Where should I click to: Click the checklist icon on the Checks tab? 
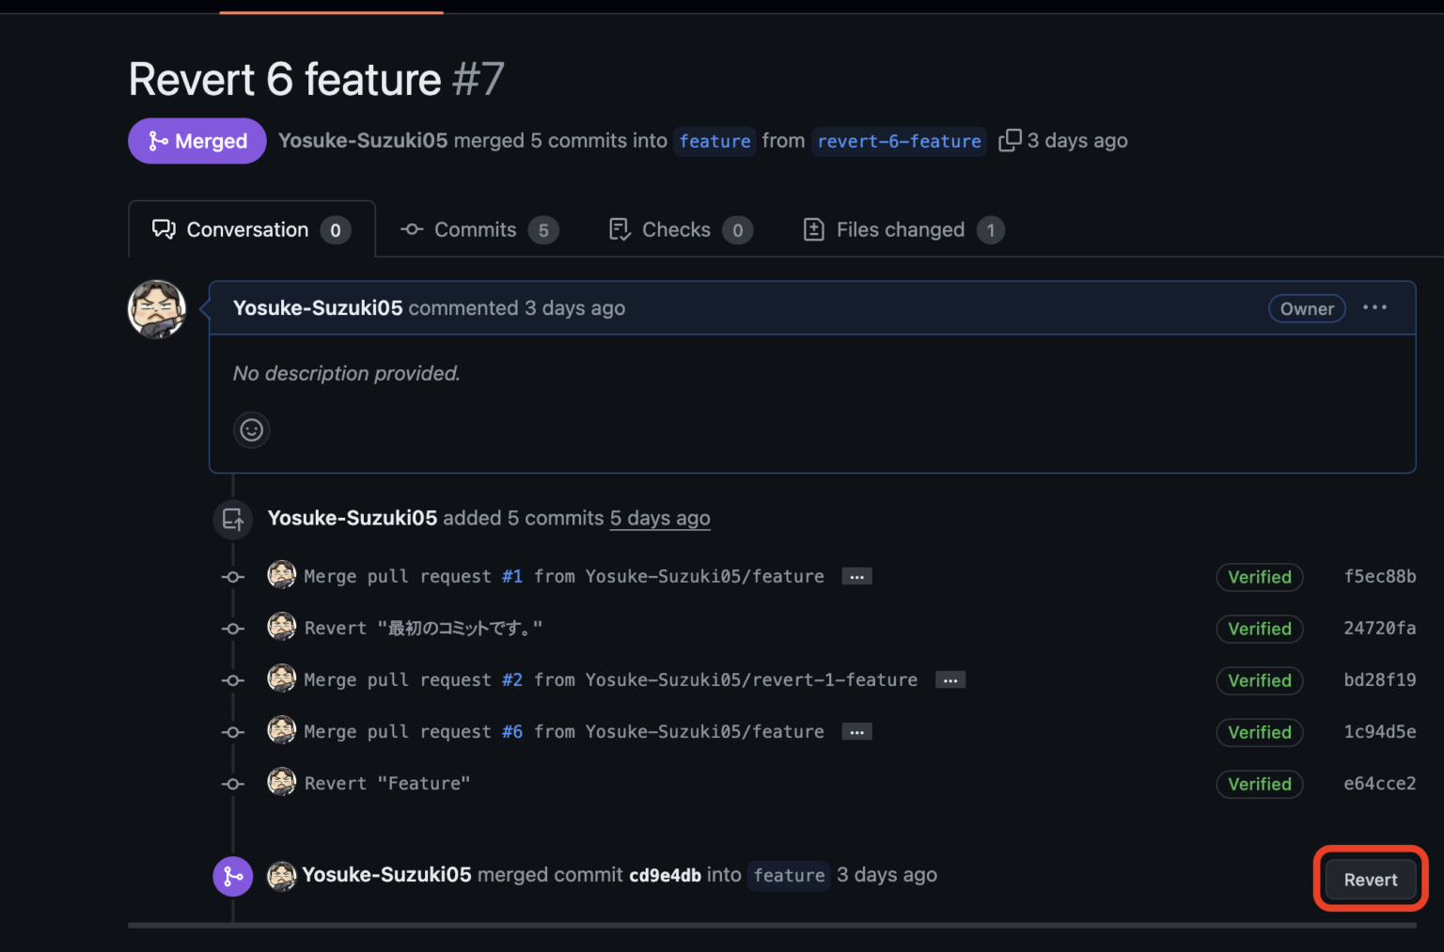click(x=620, y=228)
